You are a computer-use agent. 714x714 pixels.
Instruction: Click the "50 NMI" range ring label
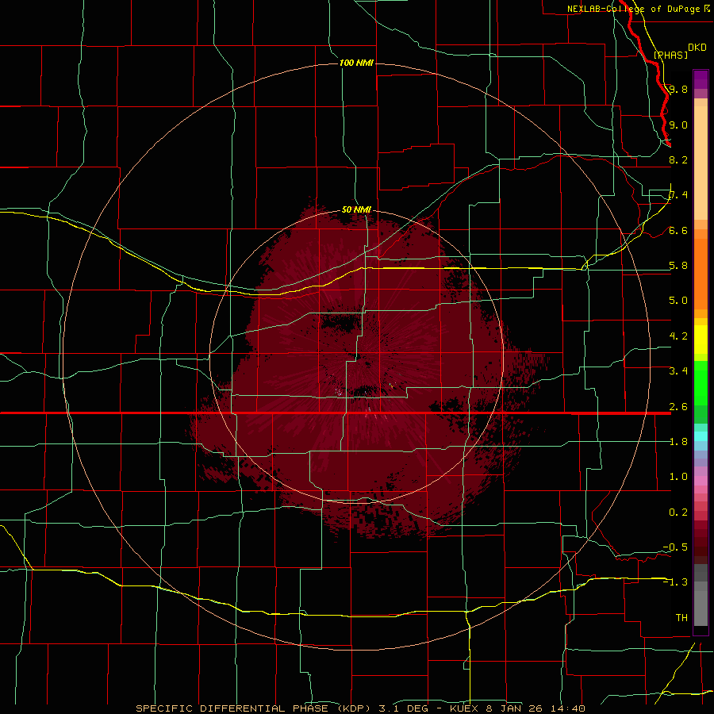point(356,209)
